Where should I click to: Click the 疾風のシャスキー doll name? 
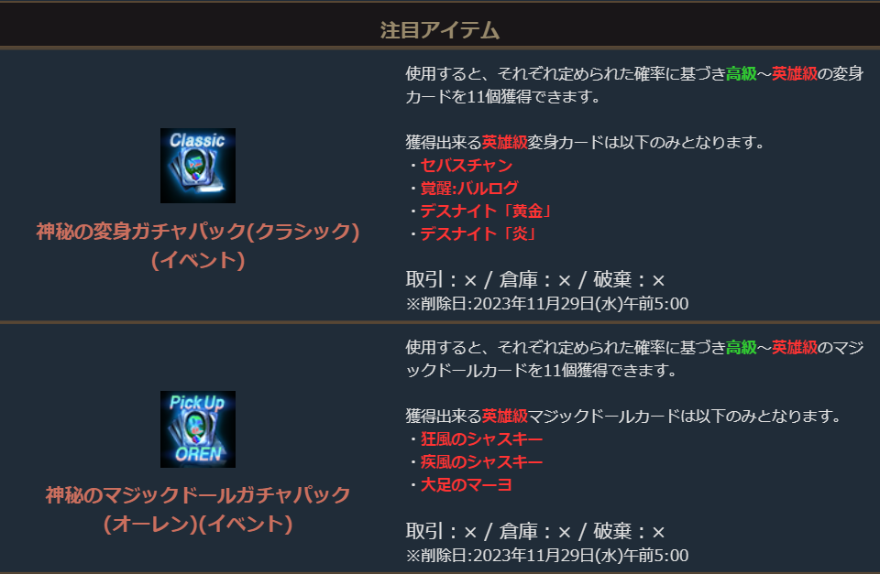point(481,462)
